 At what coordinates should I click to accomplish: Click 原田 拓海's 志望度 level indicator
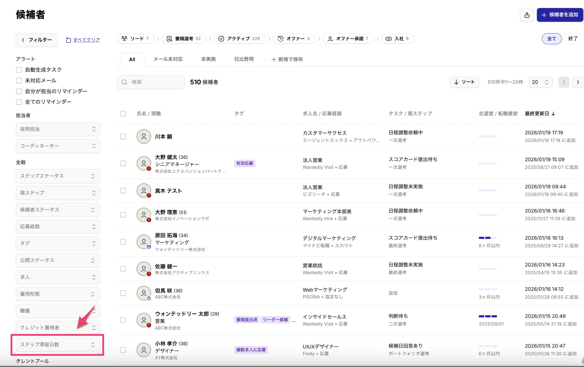(x=487, y=238)
